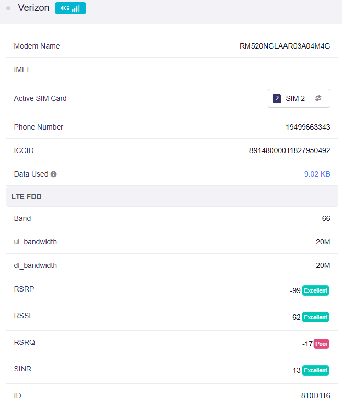
Task: Click the Band value 66
Action: pos(326,218)
